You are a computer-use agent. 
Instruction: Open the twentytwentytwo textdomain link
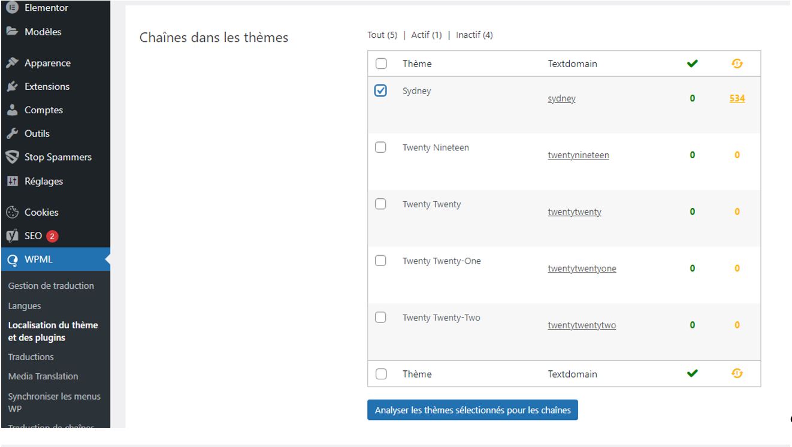[582, 325]
